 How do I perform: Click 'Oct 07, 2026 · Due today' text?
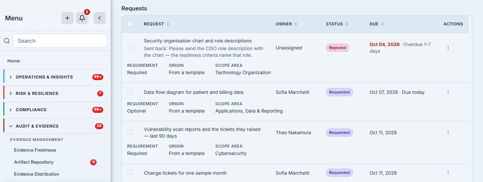tap(397, 92)
